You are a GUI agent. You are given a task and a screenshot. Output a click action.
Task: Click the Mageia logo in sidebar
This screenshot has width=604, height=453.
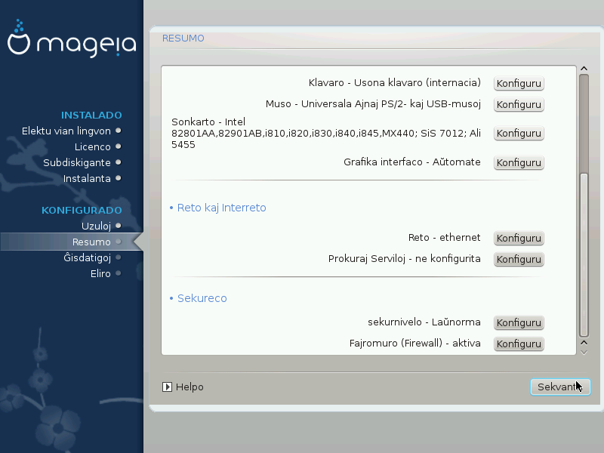[x=72, y=44]
